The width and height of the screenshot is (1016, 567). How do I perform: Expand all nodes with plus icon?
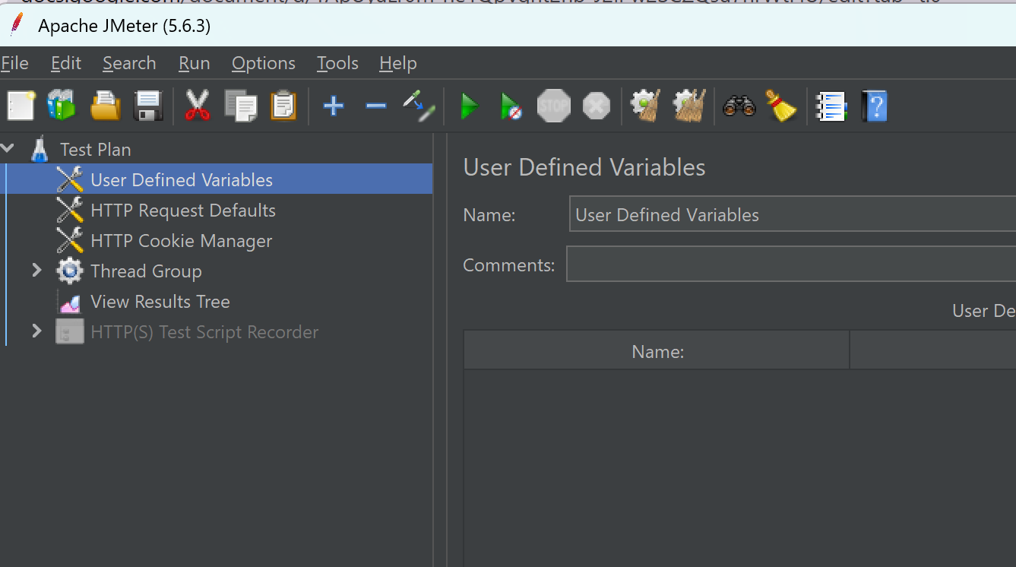(333, 106)
